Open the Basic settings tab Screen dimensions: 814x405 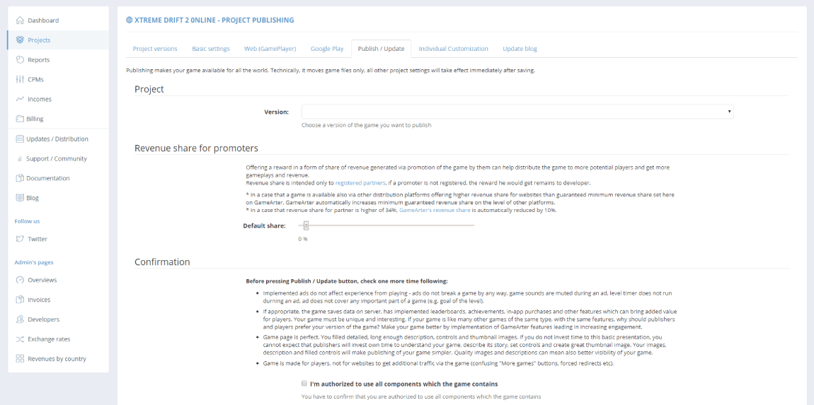(211, 49)
